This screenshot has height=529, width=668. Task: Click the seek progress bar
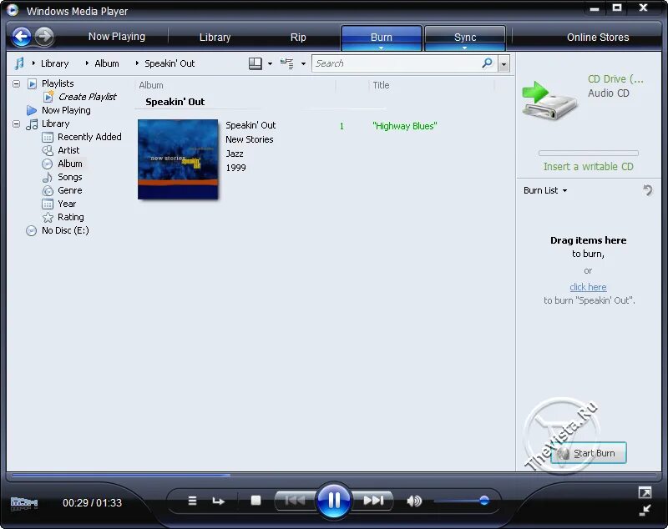333,474
